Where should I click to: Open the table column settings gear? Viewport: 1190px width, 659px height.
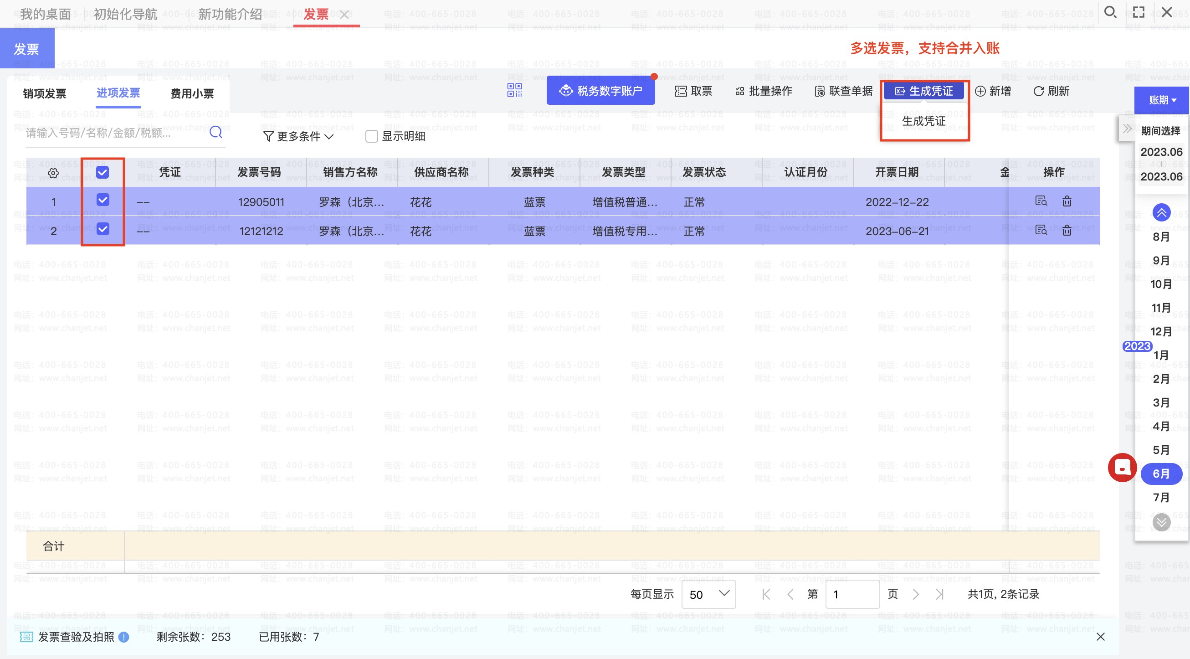coord(54,173)
